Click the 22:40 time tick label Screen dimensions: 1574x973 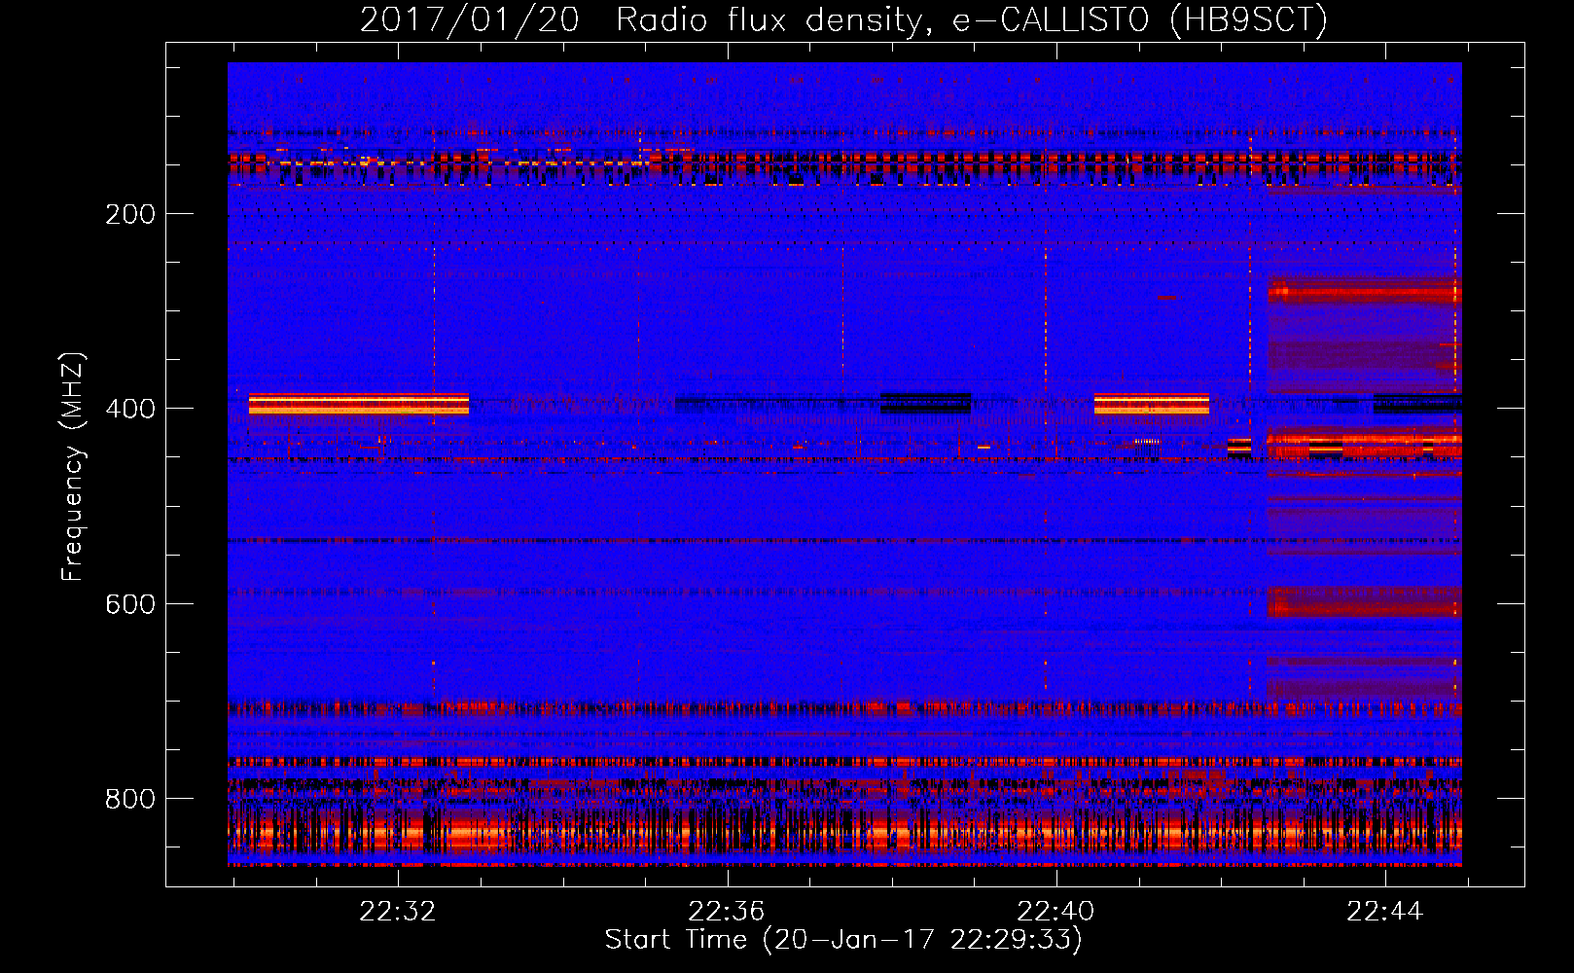click(1055, 912)
